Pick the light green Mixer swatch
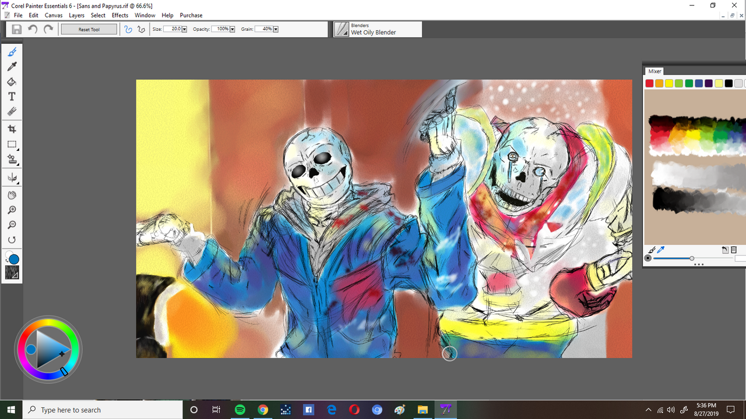 click(679, 84)
